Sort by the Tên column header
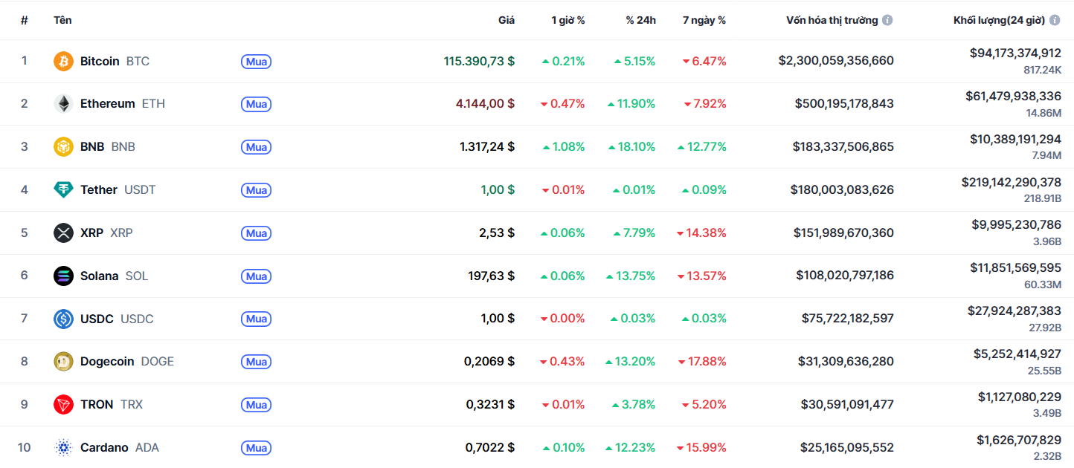The height and width of the screenshot is (468, 1074). click(x=62, y=20)
